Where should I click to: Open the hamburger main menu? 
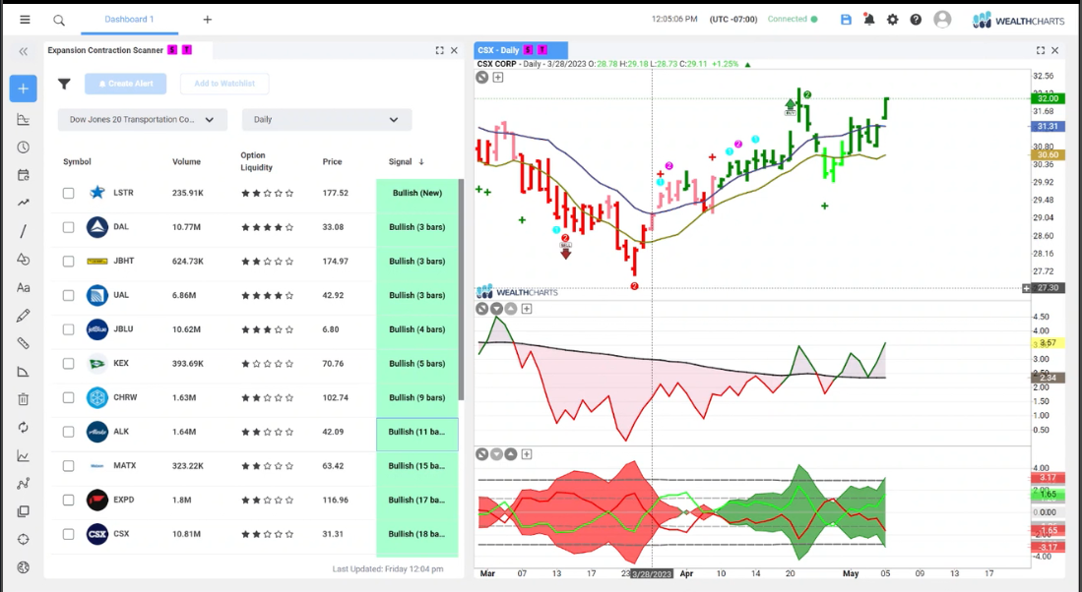click(25, 20)
